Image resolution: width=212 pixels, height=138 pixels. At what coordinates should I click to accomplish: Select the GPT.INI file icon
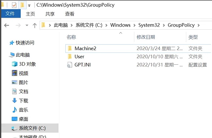(69, 65)
